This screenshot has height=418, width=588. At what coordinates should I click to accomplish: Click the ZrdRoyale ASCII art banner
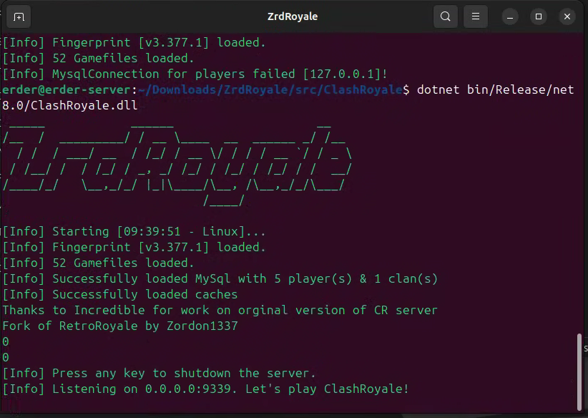pos(177,165)
